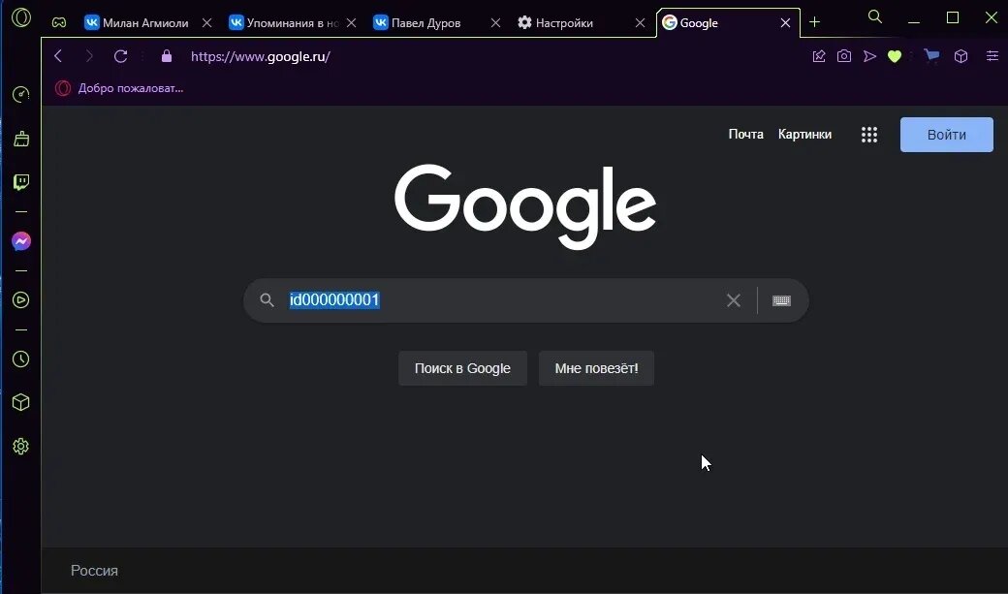Close the Google tab
1008x594 pixels.
[x=786, y=22]
